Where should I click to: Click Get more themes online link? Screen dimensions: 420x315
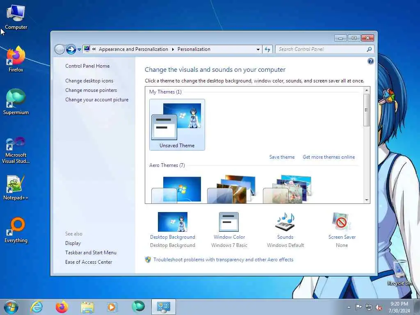pos(329,157)
